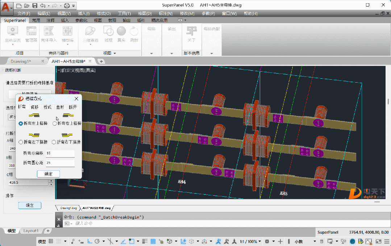Click 确定 button in 搭接方式 dialog
Viewport: 391px width, 246px height.
coord(48,174)
